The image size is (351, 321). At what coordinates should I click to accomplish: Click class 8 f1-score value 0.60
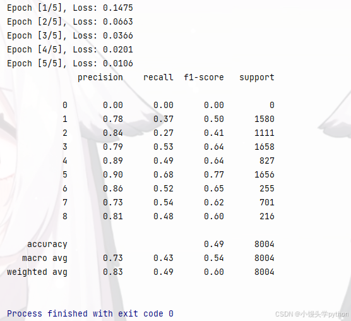click(214, 216)
